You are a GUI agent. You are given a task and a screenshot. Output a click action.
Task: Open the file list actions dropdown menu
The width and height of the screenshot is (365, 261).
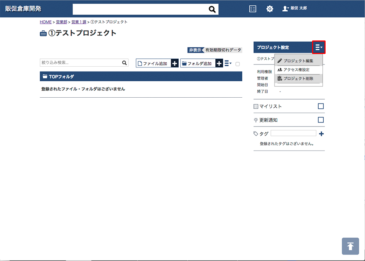228,63
